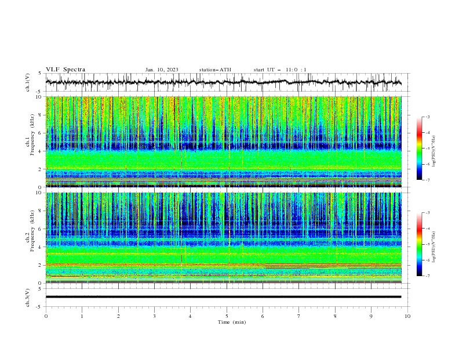Click time axis tick label "5"
Image resolution: width=459 pixels, height=355 pixels.
[x=227, y=316]
